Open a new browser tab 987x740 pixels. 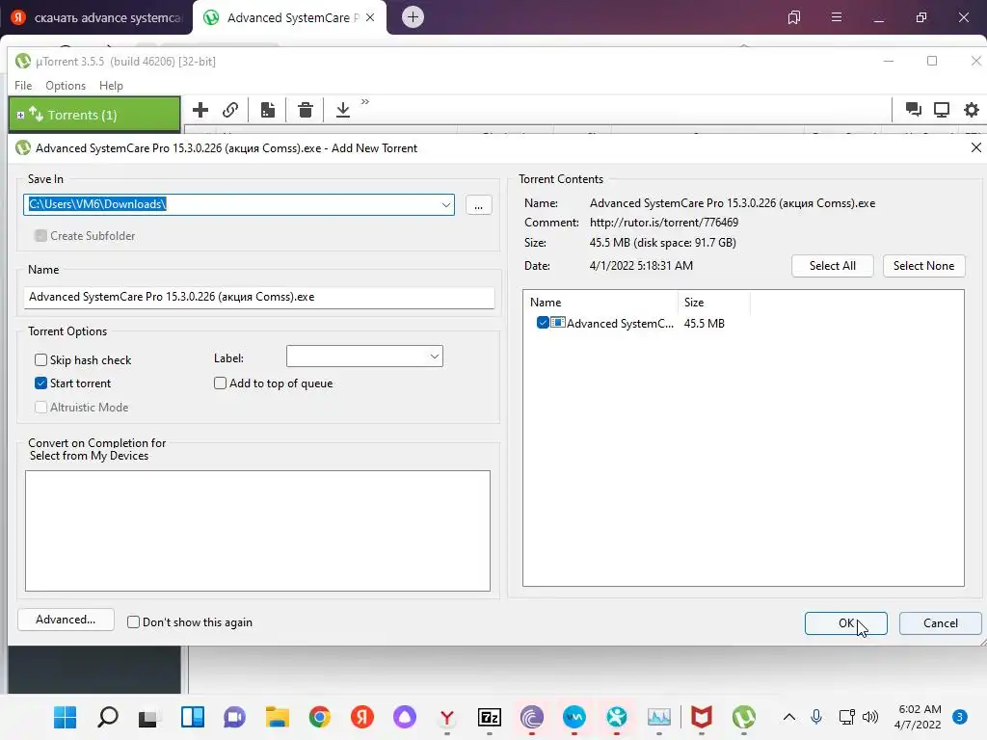tap(413, 17)
